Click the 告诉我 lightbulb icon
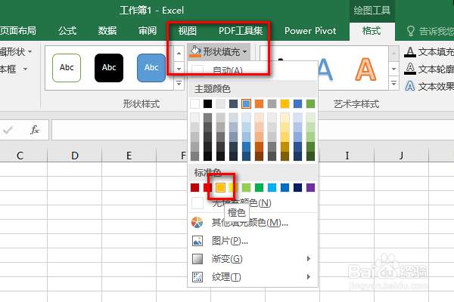 click(411, 31)
